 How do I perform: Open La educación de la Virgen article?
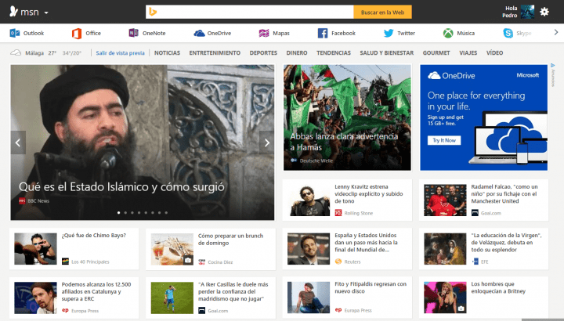point(506,242)
